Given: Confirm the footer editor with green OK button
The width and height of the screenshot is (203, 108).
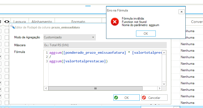Looking at the screenshot, I should pyautogui.click(x=126, y=98).
